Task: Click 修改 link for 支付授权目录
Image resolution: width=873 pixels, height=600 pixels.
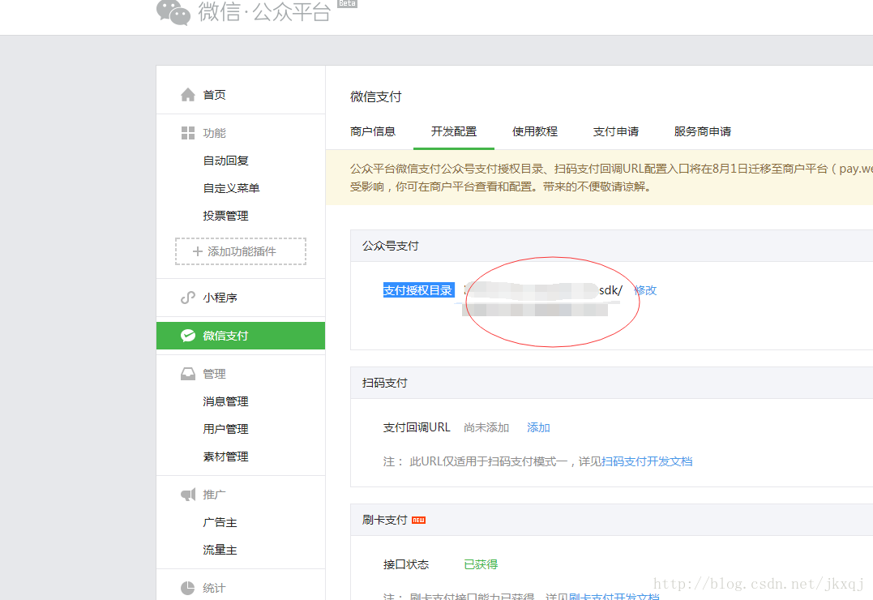Action: 645,290
